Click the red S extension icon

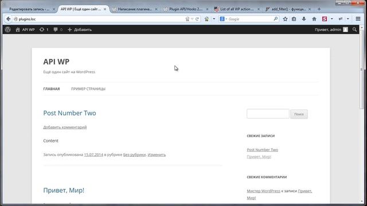click(x=325, y=19)
